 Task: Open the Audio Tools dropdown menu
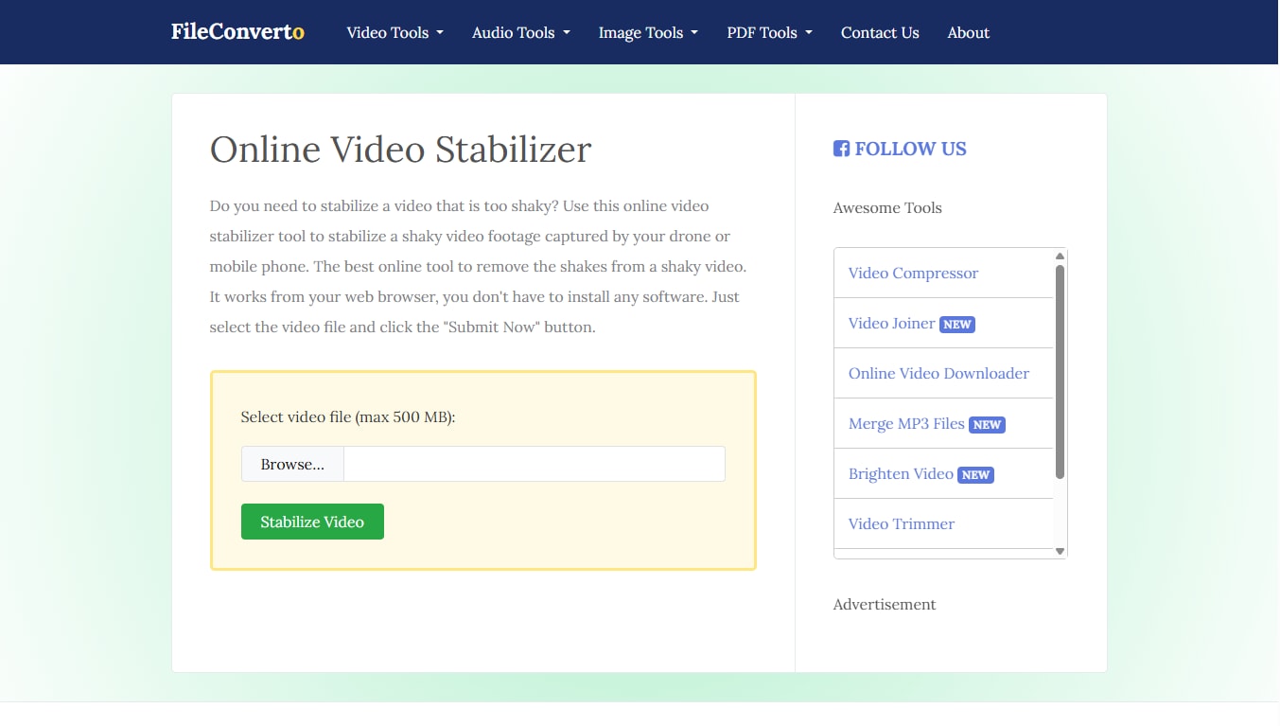click(x=521, y=32)
